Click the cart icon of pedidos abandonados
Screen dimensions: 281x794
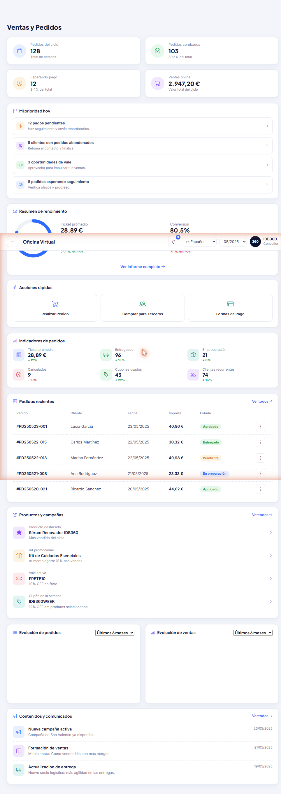point(20,145)
